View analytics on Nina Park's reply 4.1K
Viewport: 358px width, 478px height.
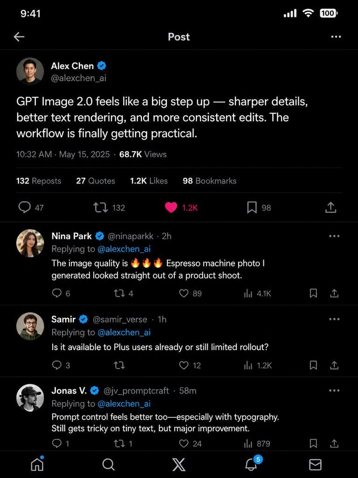pos(257,294)
